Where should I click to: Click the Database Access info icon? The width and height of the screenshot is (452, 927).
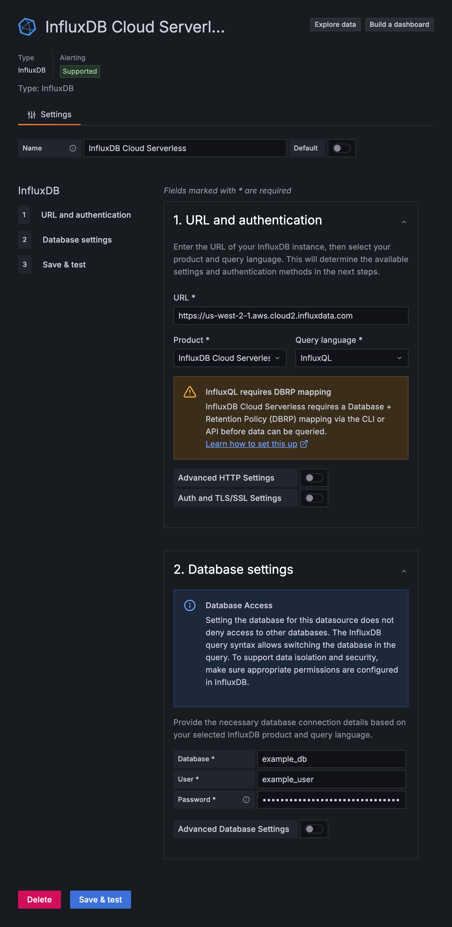point(190,605)
